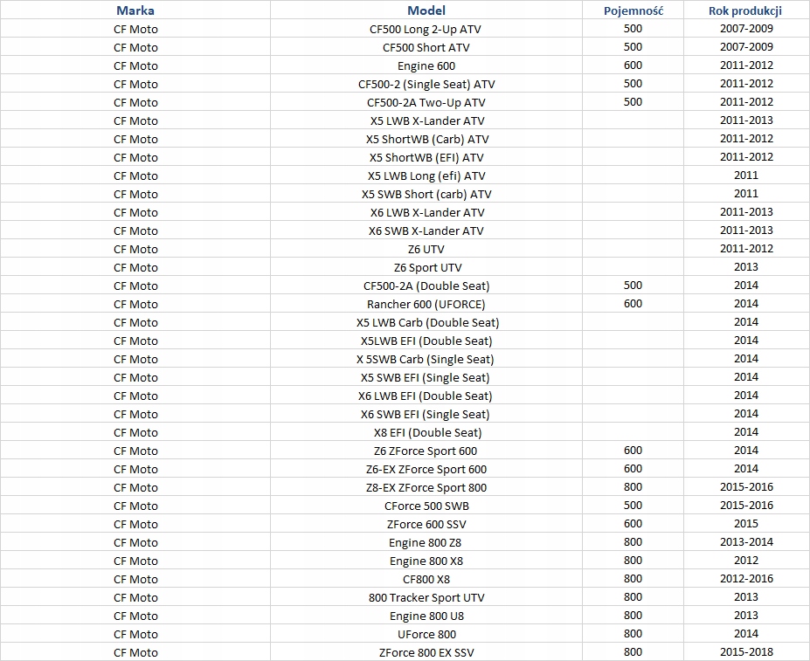The image size is (810, 661).
Task: Click the 2015-2018 production year cell
Action: (745, 652)
